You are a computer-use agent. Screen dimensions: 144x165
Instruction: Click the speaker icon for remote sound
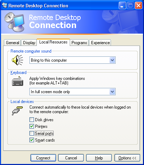[x=18, y=60]
